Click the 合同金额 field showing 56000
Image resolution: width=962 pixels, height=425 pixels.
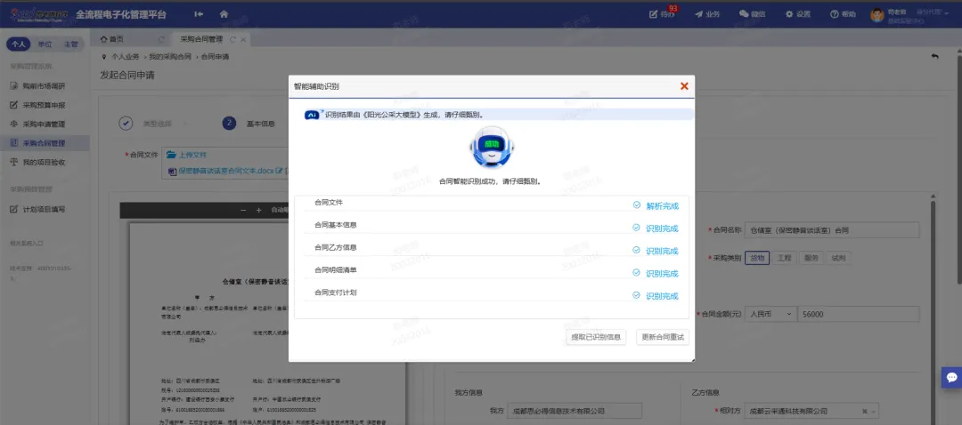(x=858, y=314)
